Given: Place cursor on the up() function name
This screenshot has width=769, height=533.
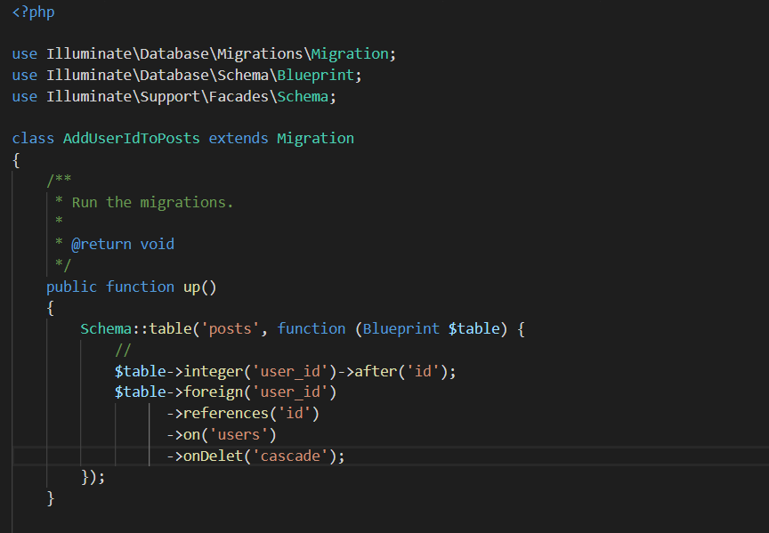Looking at the screenshot, I should (x=191, y=287).
